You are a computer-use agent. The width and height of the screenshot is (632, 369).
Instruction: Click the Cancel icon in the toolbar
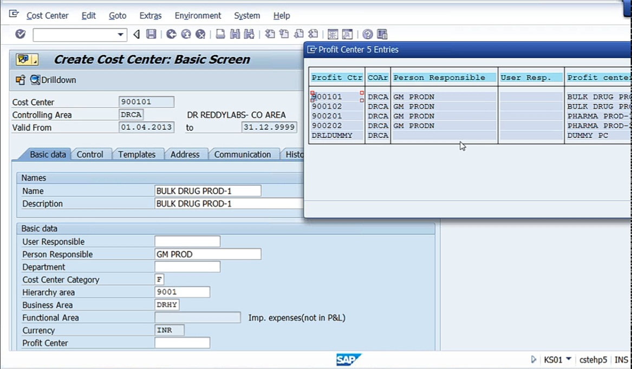click(200, 34)
